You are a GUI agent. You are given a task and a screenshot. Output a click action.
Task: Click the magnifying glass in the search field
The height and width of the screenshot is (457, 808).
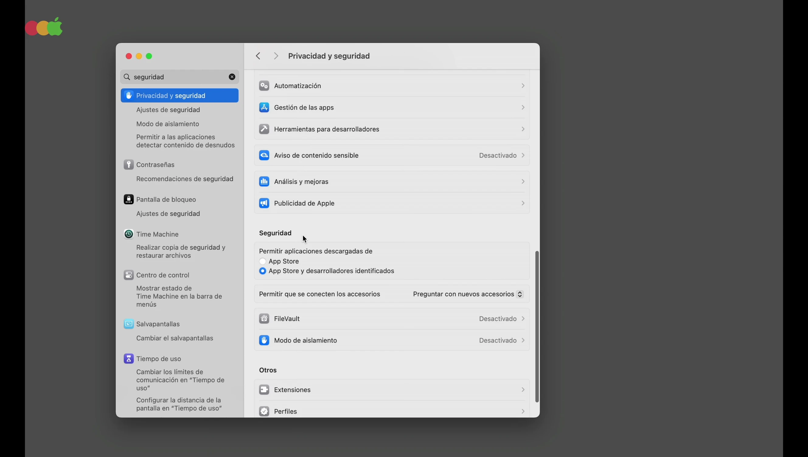click(x=127, y=77)
